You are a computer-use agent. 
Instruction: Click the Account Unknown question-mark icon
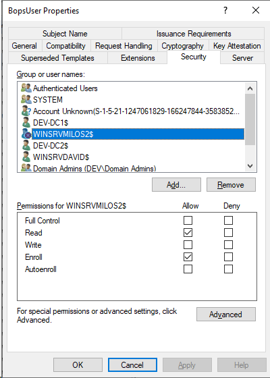[26, 111]
